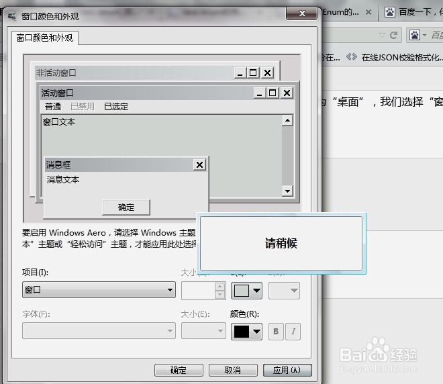Image resolution: width=443 pixels, height=384 pixels.
Task: Click the 请稍候 please-wait popup
Action: (281, 243)
